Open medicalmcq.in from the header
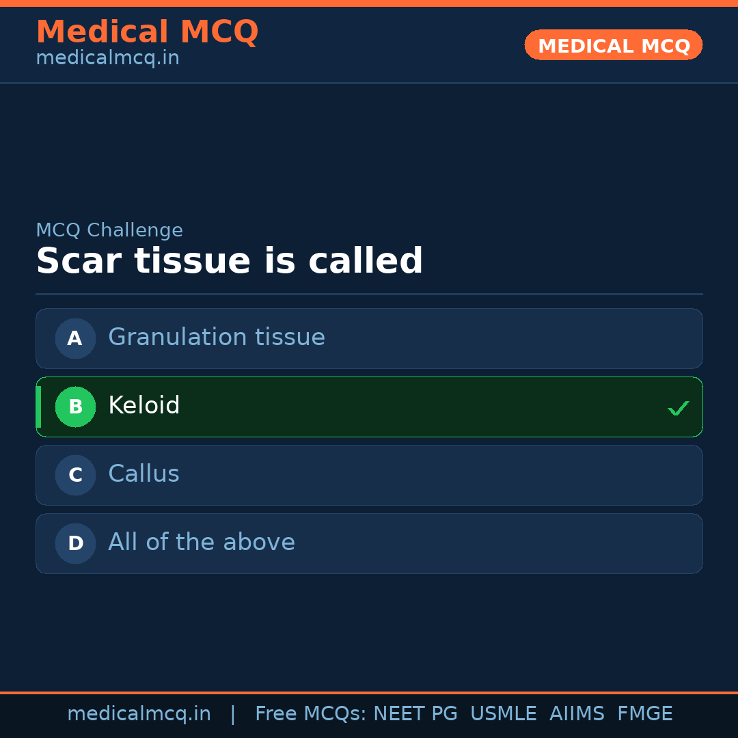The image size is (738, 738). (x=107, y=58)
